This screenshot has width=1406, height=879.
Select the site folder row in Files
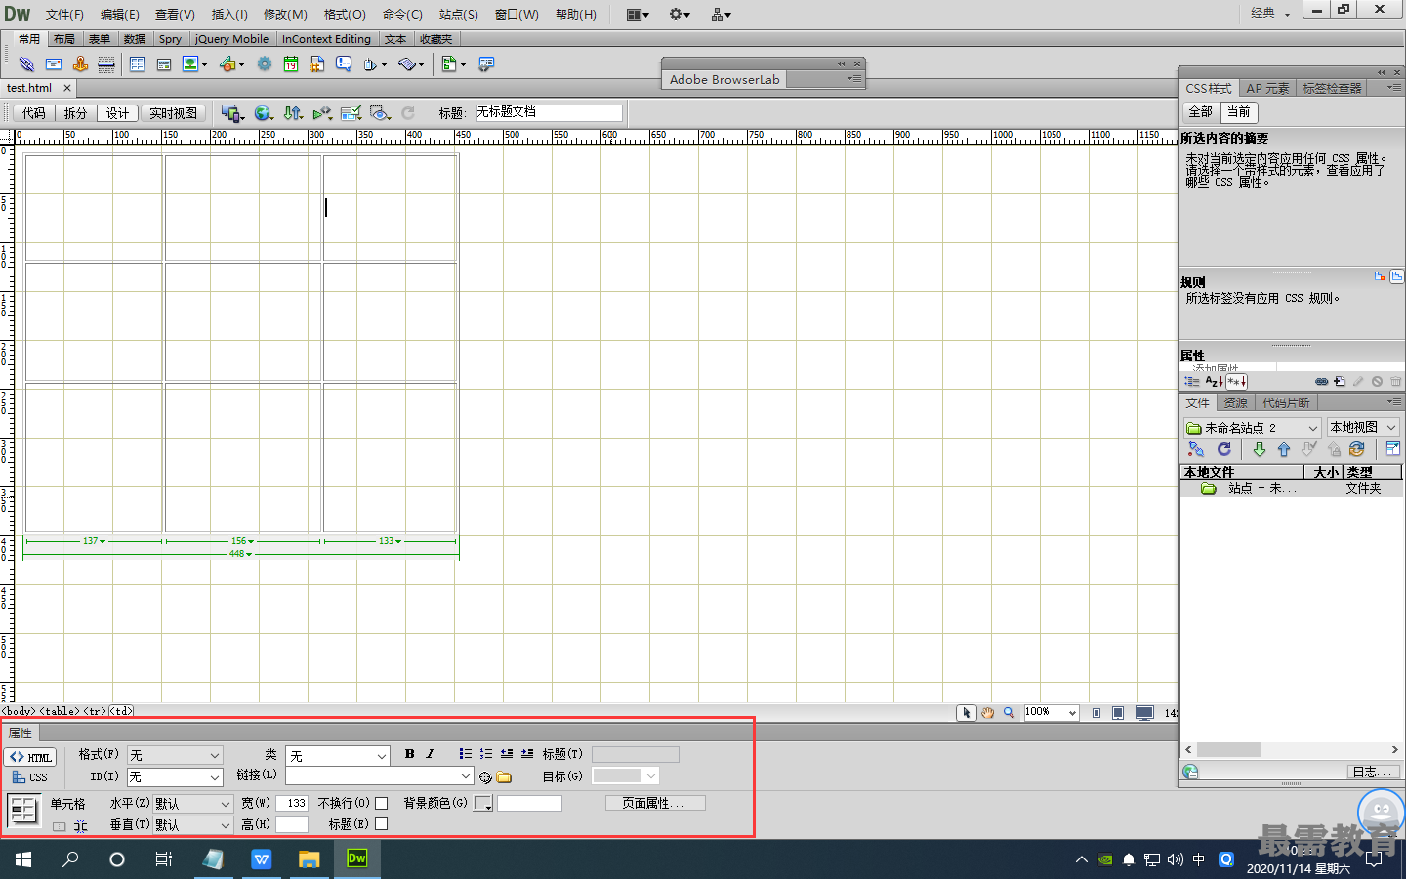(x=1291, y=488)
